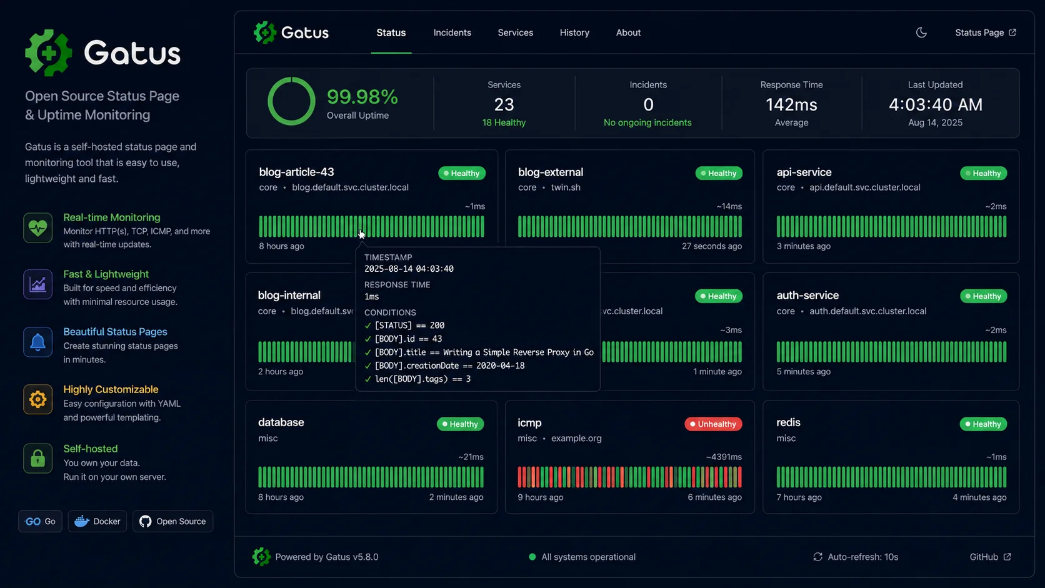1045x588 pixels.
Task: Click the icmp red and green results strip
Action: pyautogui.click(x=630, y=477)
